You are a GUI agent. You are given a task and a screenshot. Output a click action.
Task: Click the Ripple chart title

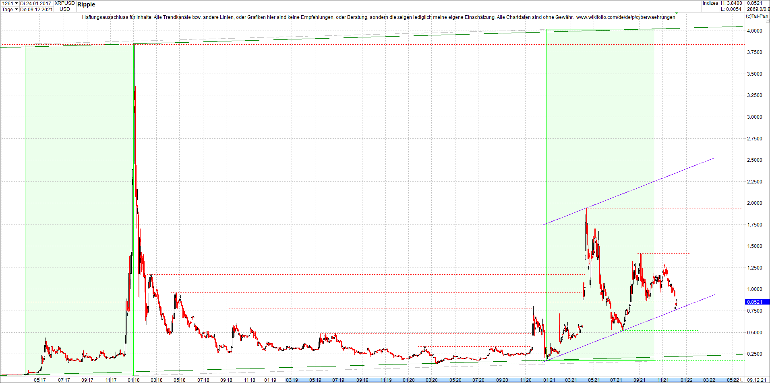click(x=87, y=4)
